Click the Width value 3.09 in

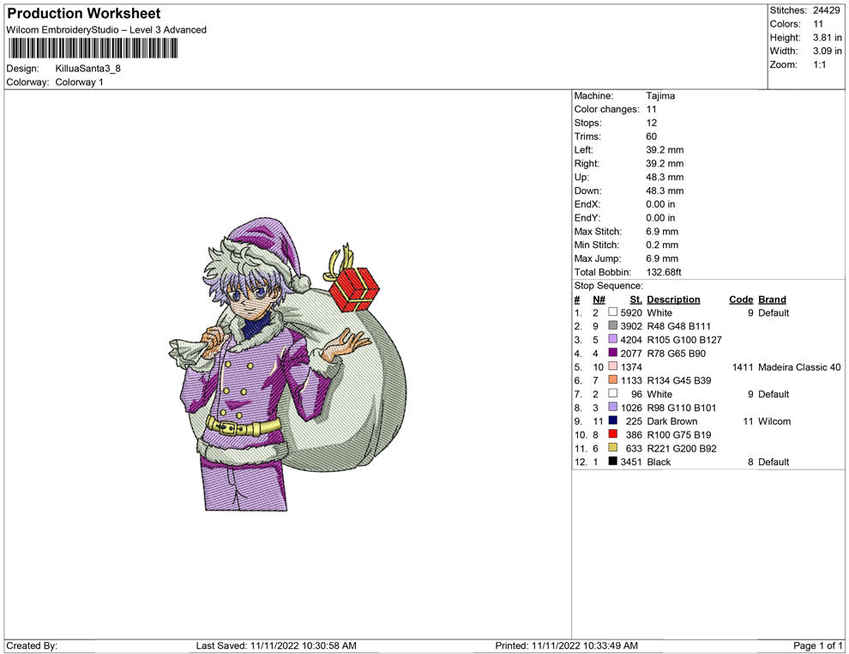pos(828,51)
